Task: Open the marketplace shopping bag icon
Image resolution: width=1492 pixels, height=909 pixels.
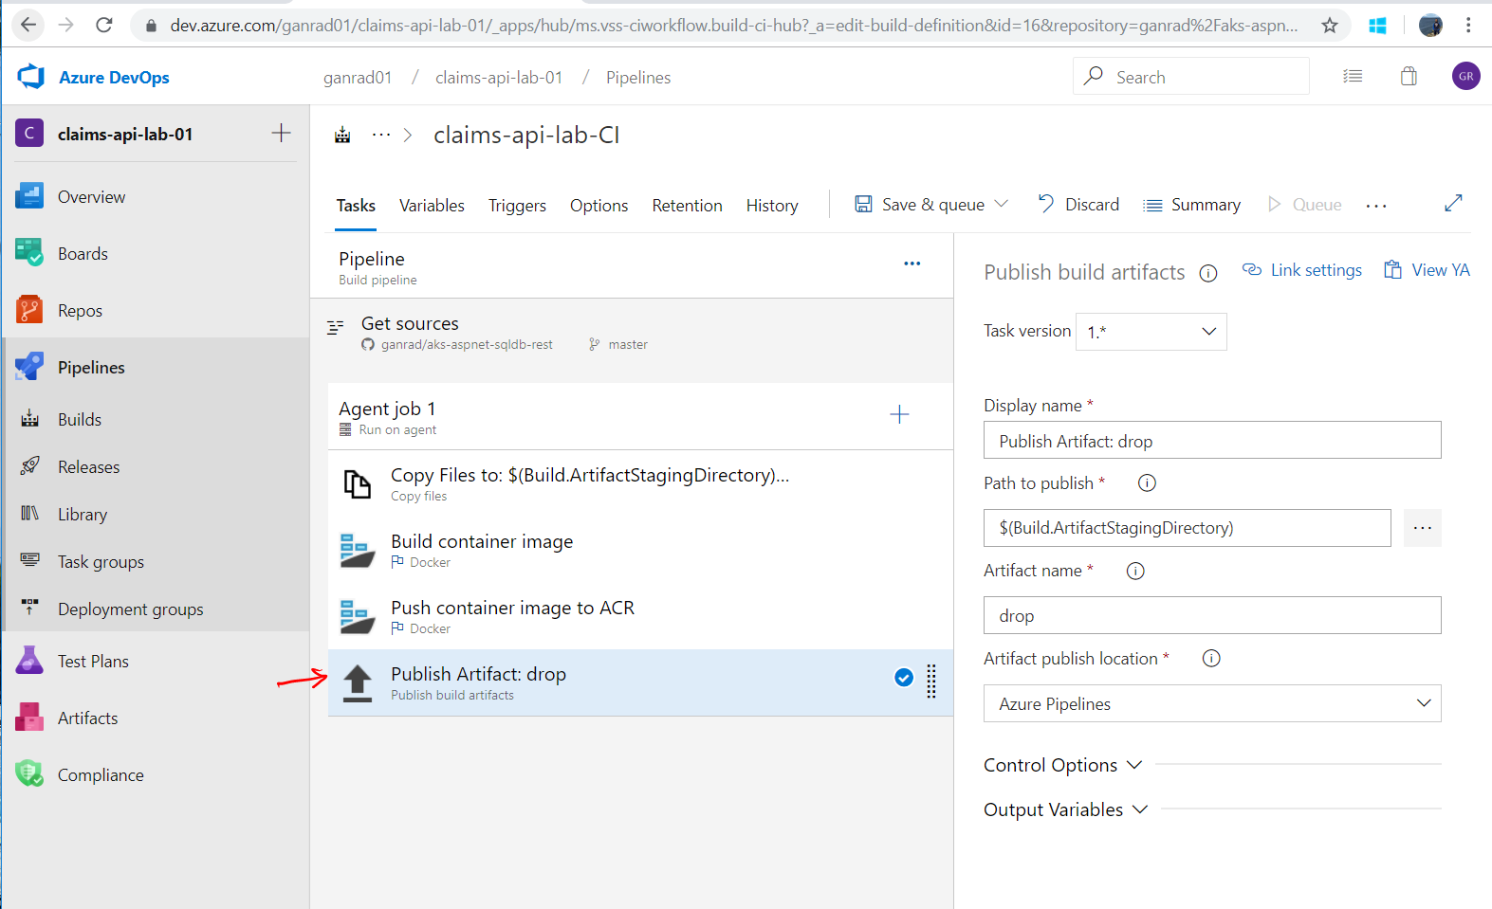Action: coord(1409,77)
